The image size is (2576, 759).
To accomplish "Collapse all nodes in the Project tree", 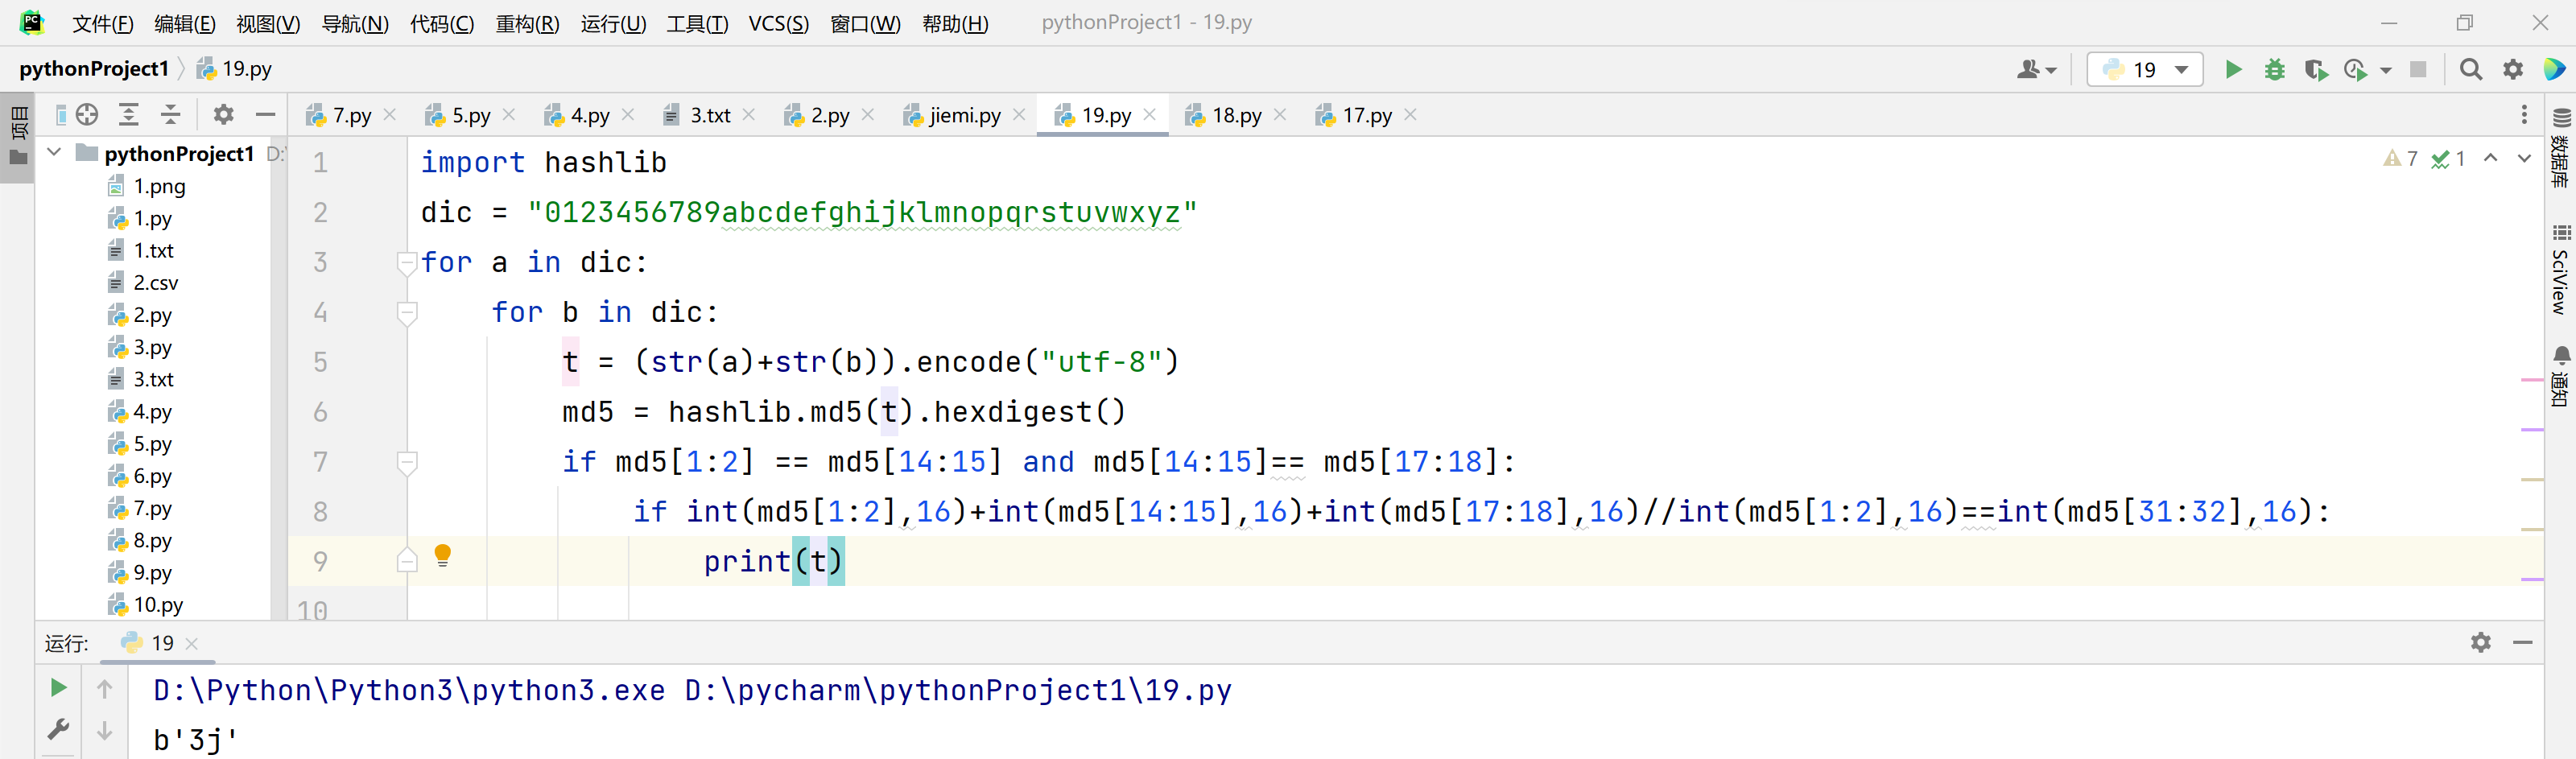I will pos(170,114).
